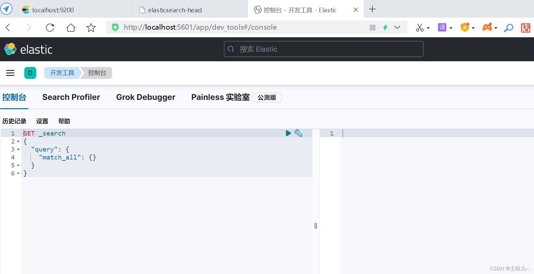Viewport: 534px width, 274px height.
Task: Open the orange shield dropdown arrow
Action: coord(473,28)
